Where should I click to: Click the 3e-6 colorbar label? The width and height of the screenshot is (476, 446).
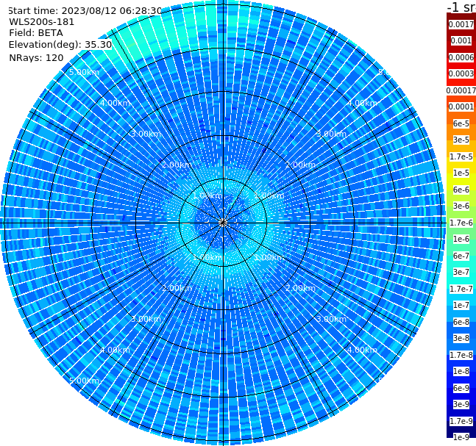[x=461, y=206]
